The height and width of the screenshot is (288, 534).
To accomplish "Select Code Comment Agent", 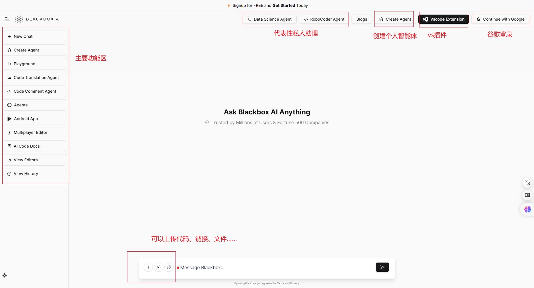I will click(35, 91).
